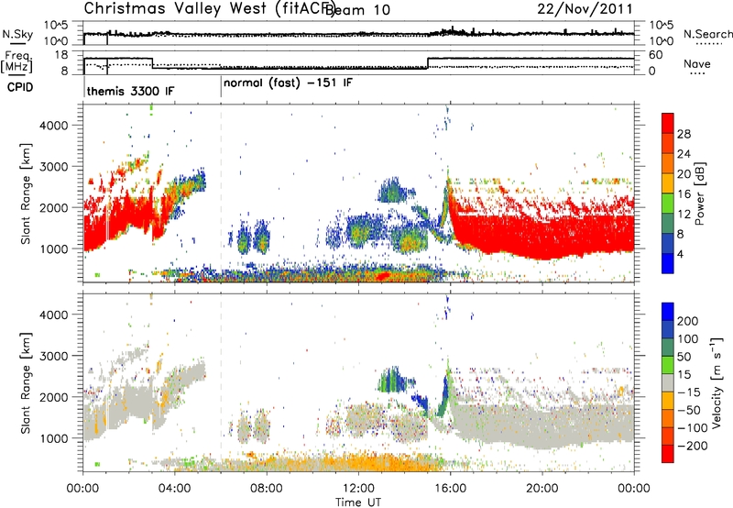The image size is (733, 508).
Task: Click the -200 label on velocity colorbar
Action: pos(693,446)
